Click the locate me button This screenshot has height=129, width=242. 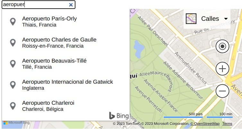[222, 47]
